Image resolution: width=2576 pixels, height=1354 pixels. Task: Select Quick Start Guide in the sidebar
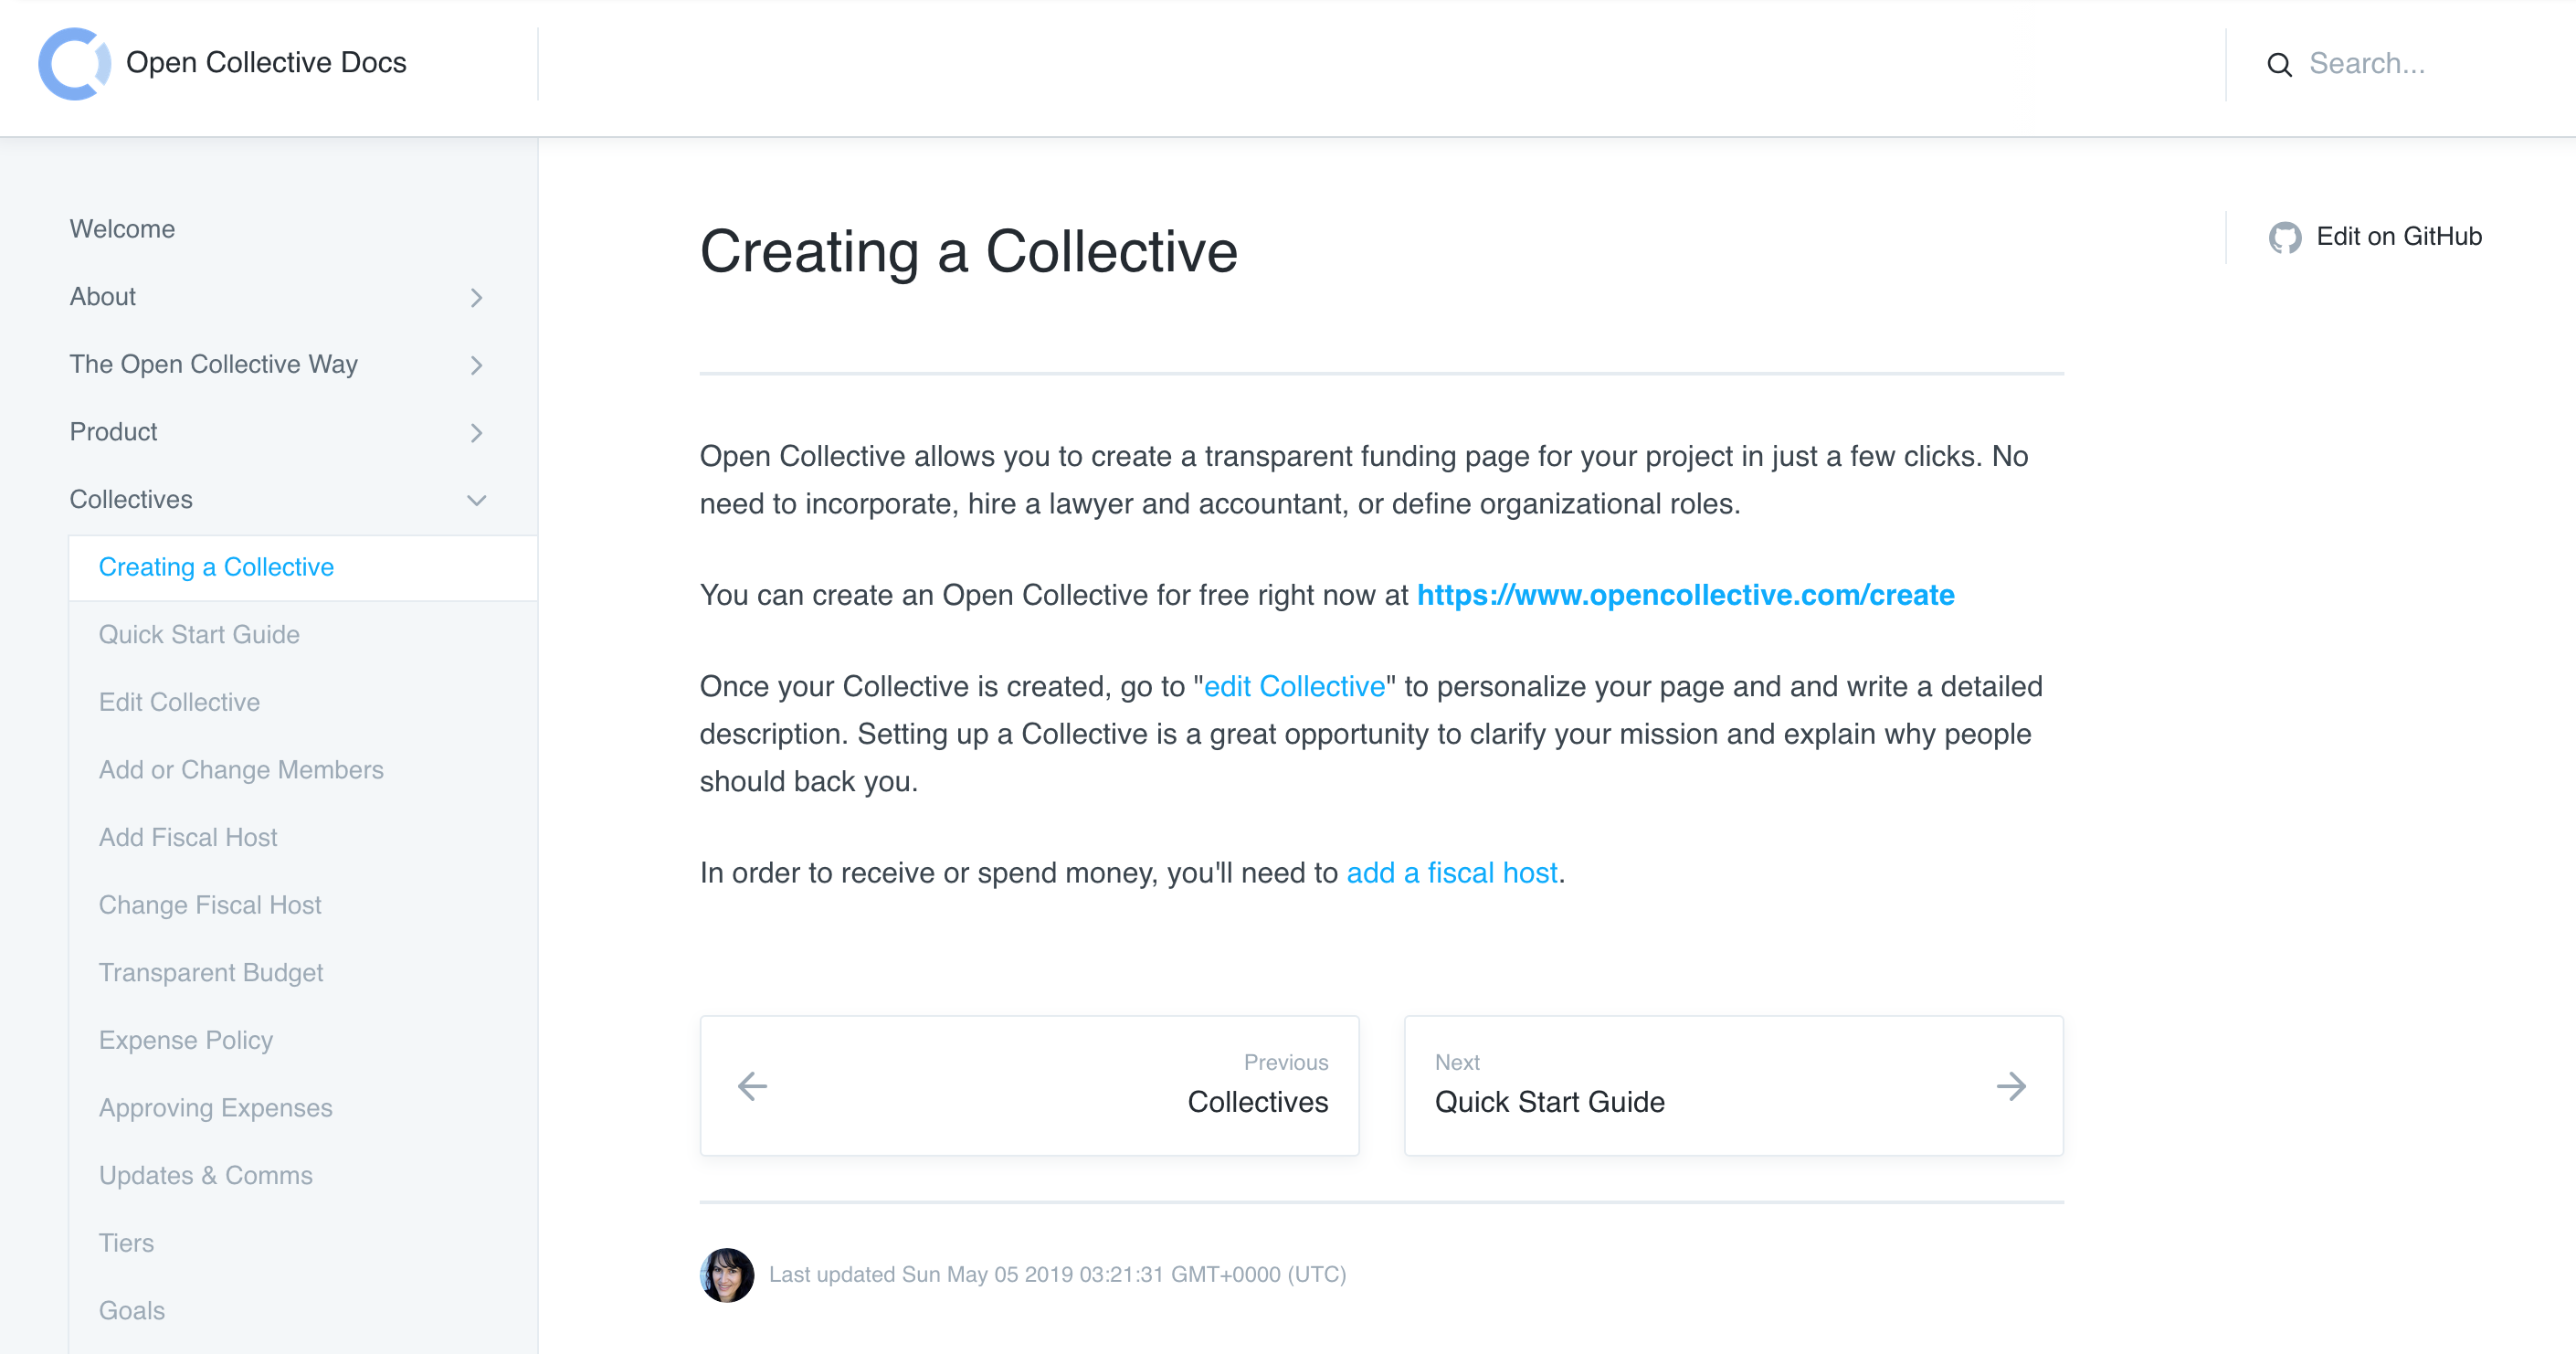coord(199,634)
